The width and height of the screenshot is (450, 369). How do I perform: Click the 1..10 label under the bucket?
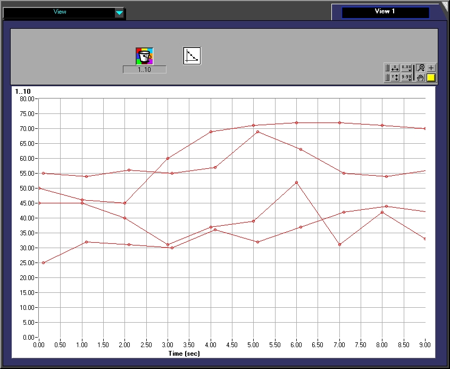(144, 70)
